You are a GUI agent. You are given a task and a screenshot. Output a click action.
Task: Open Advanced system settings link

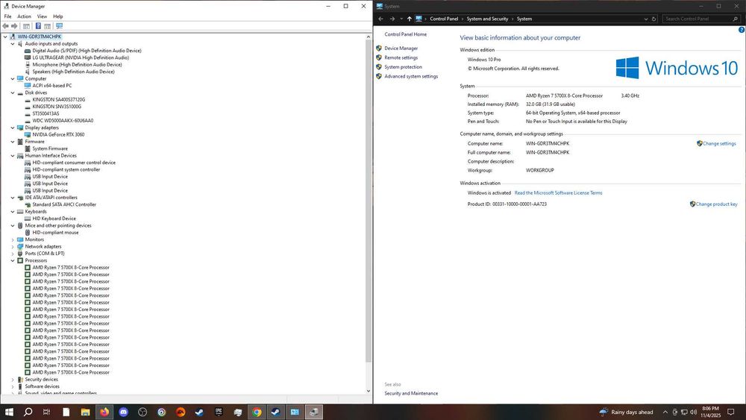pyautogui.click(x=411, y=76)
